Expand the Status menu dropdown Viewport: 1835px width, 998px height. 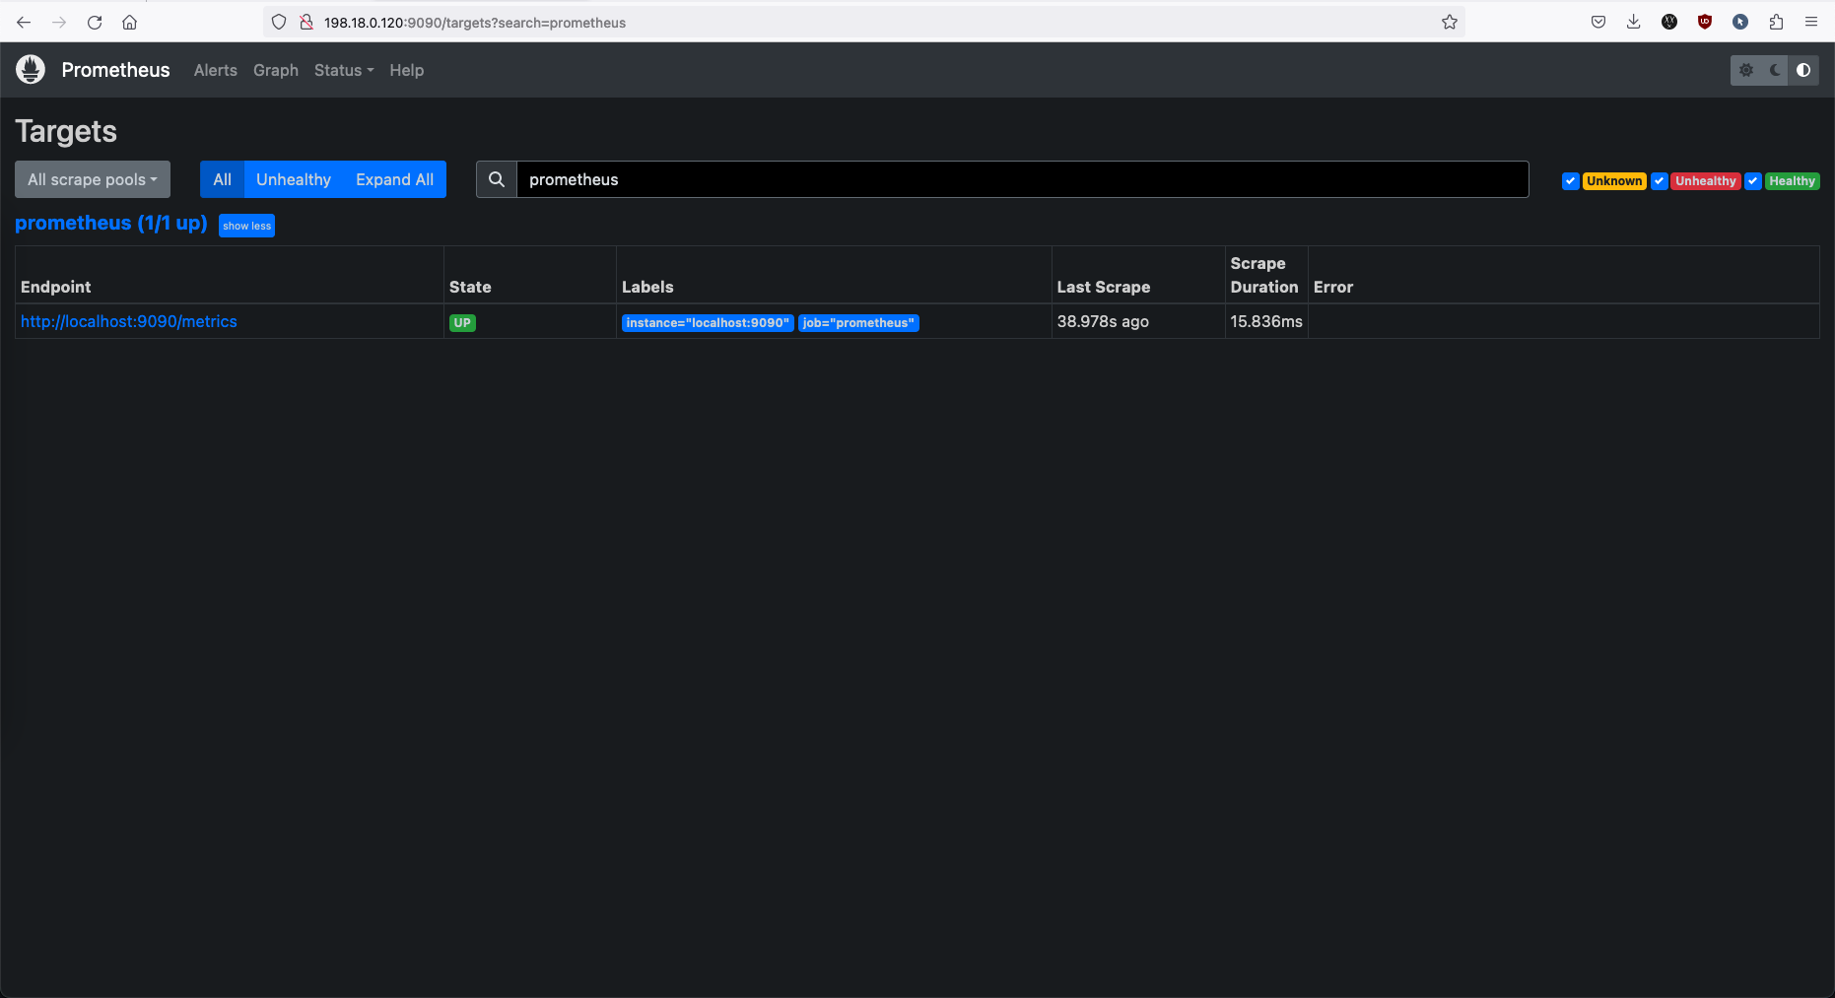[x=344, y=70]
